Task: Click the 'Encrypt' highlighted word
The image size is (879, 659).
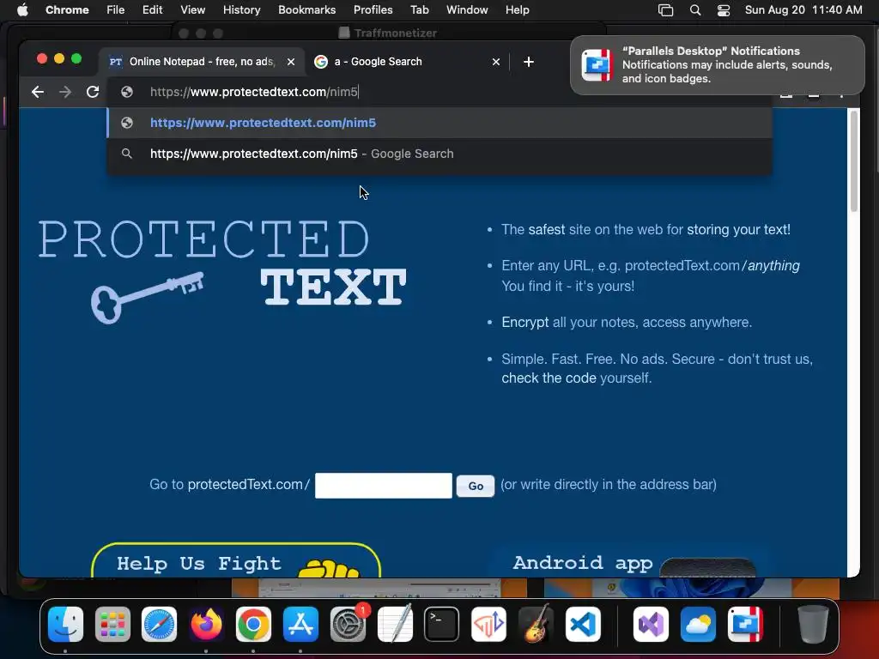Action: 524,323
